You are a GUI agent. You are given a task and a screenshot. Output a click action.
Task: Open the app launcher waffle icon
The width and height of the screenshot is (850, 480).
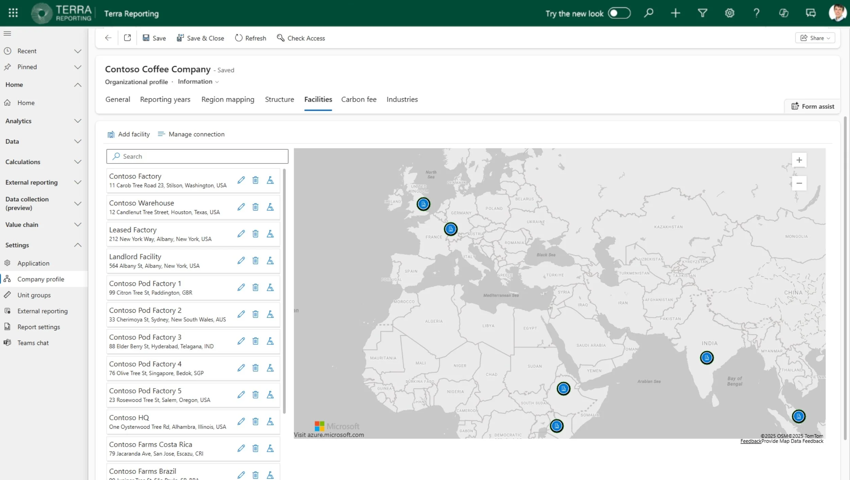pyautogui.click(x=13, y=13)
